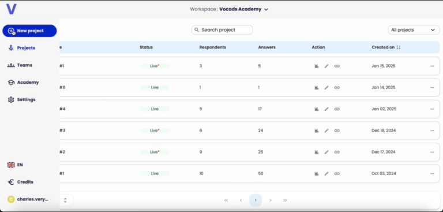Open the All projects filter dropdown
The width and height of the screenshot is (443, 212).
click(414, 30)
